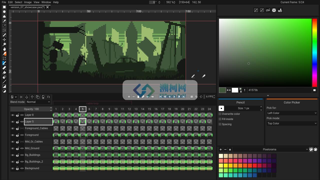The image size is (320, 180).
Task: Open the Pick mode Top Color dropdown
Action: 292,123
